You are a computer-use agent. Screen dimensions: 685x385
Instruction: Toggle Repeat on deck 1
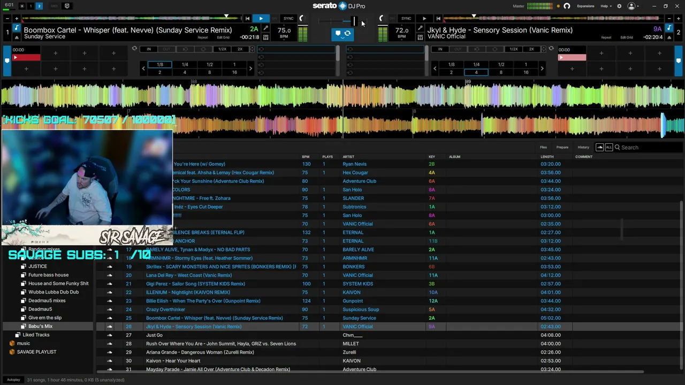click(202, 37)
